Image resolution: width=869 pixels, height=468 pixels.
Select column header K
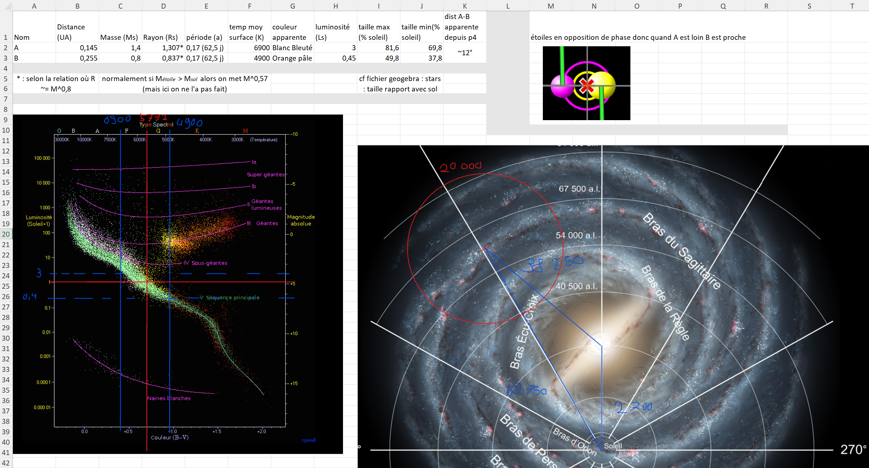465,6
